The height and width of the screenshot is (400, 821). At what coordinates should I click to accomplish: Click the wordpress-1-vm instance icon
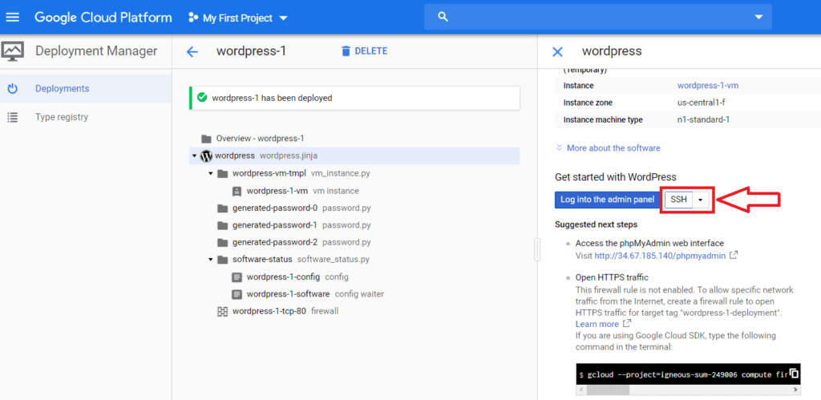tap(237, 191)
